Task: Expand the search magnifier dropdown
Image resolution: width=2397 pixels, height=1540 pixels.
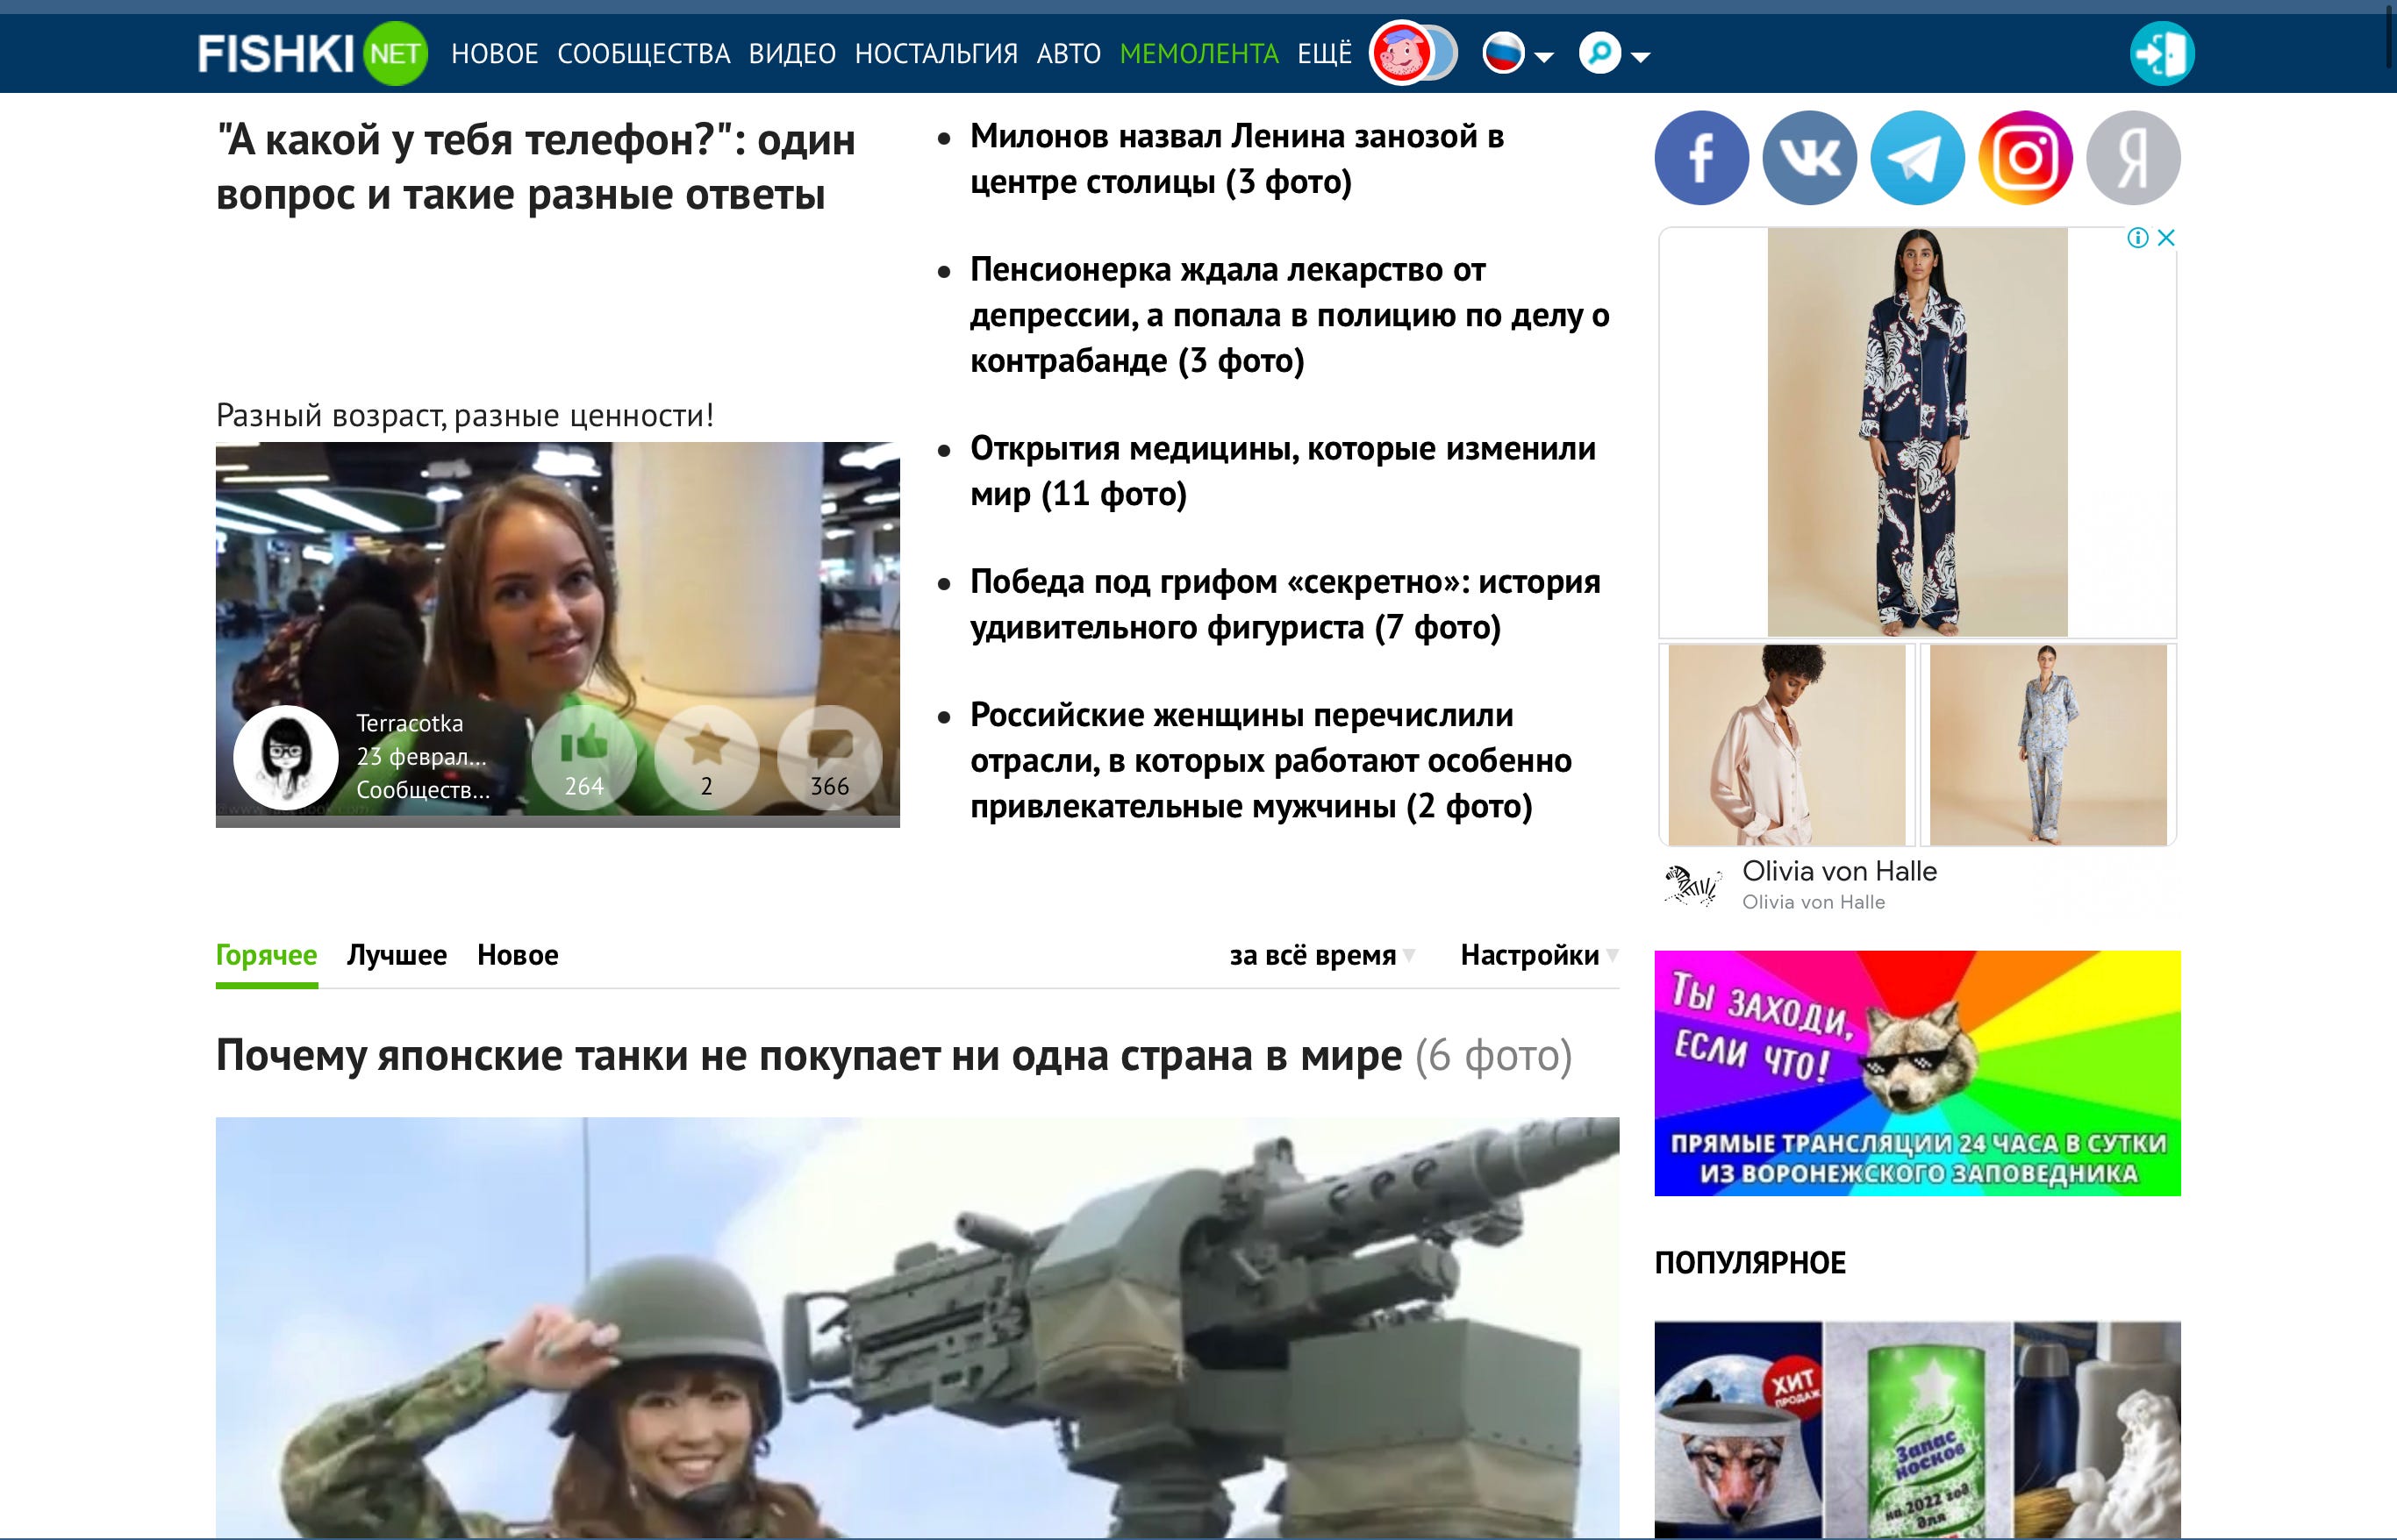Action: click(1614, 54)
